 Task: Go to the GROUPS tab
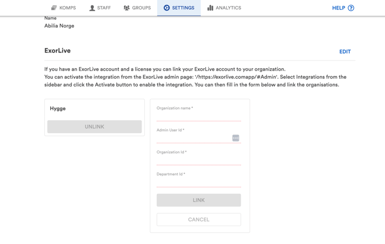click(x=137, y=8)
